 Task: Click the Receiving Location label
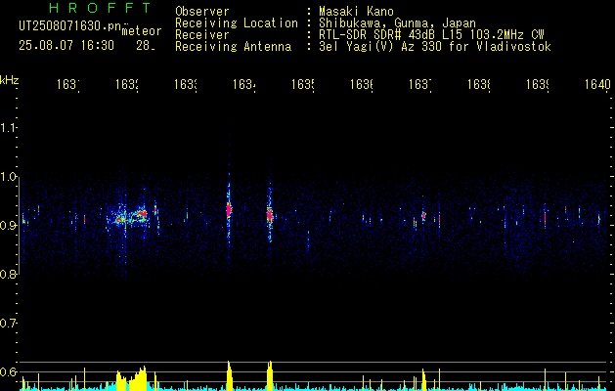237,23
